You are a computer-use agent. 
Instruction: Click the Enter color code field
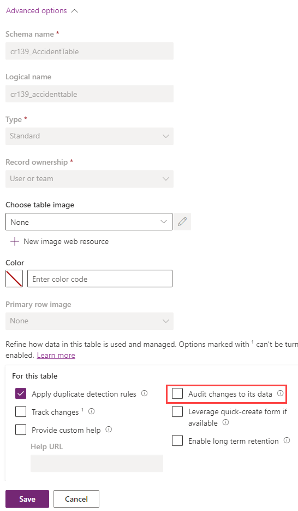(x=100, y=278)
